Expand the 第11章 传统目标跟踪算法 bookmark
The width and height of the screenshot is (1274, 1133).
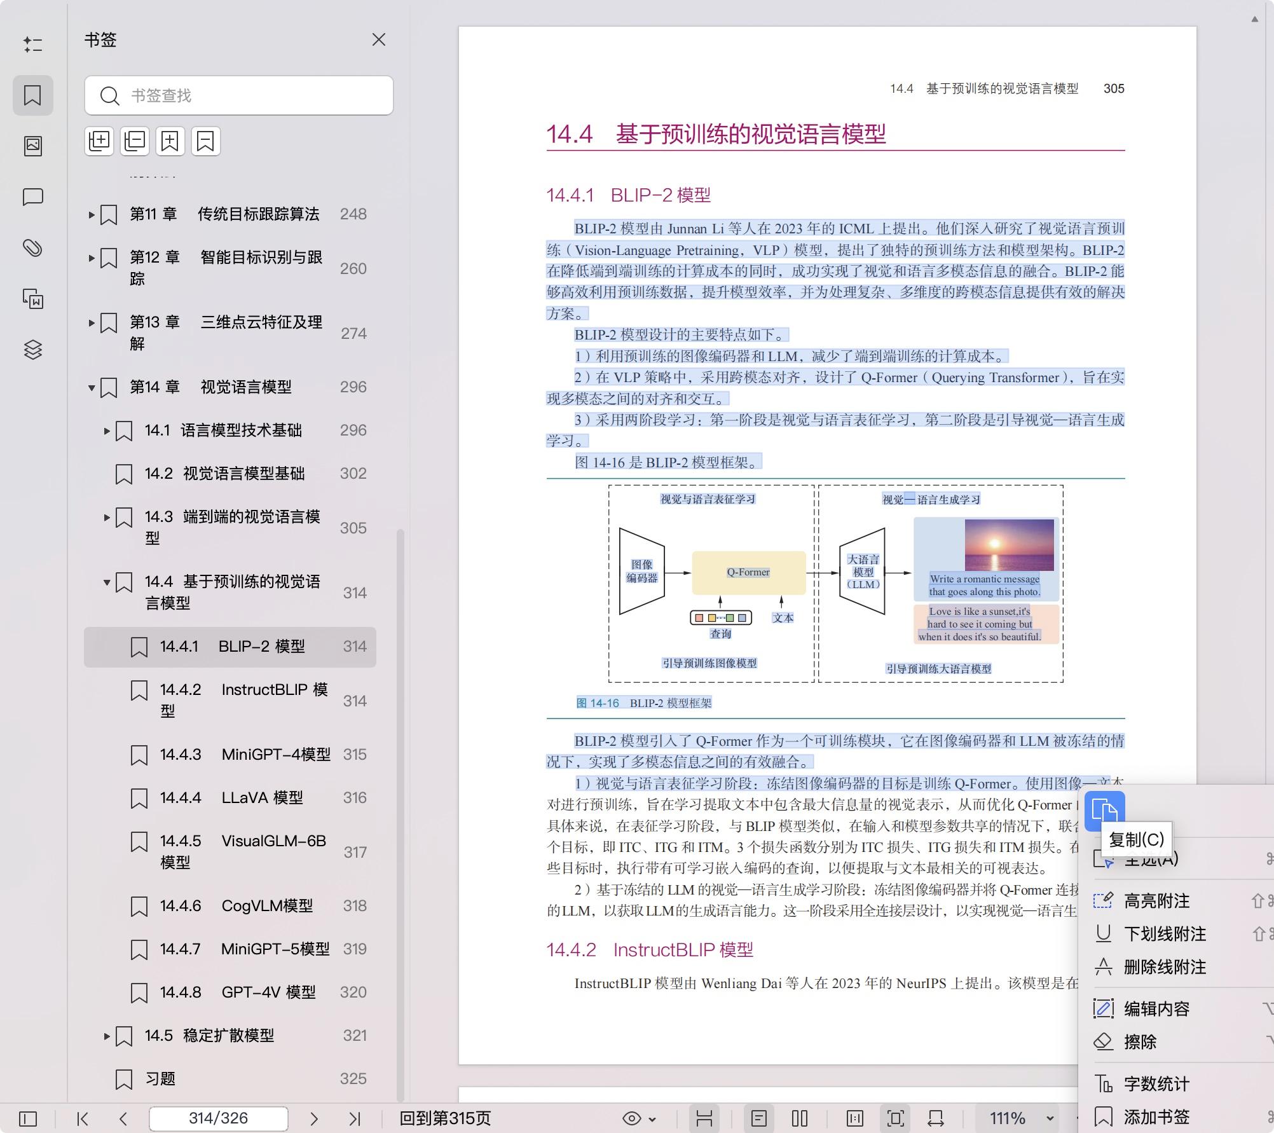91,214
